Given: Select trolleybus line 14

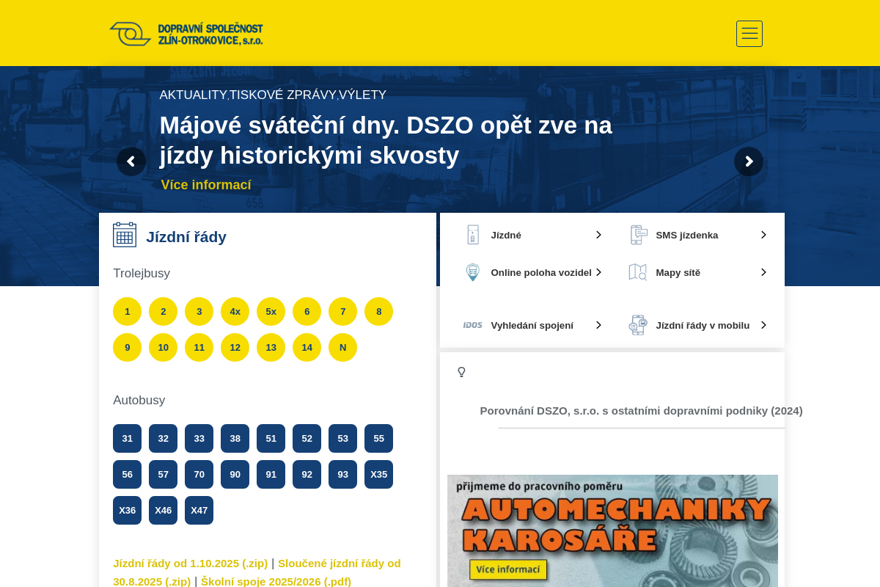Looking at the screenshot, I should pyautogui.click(x=307, y=347).
